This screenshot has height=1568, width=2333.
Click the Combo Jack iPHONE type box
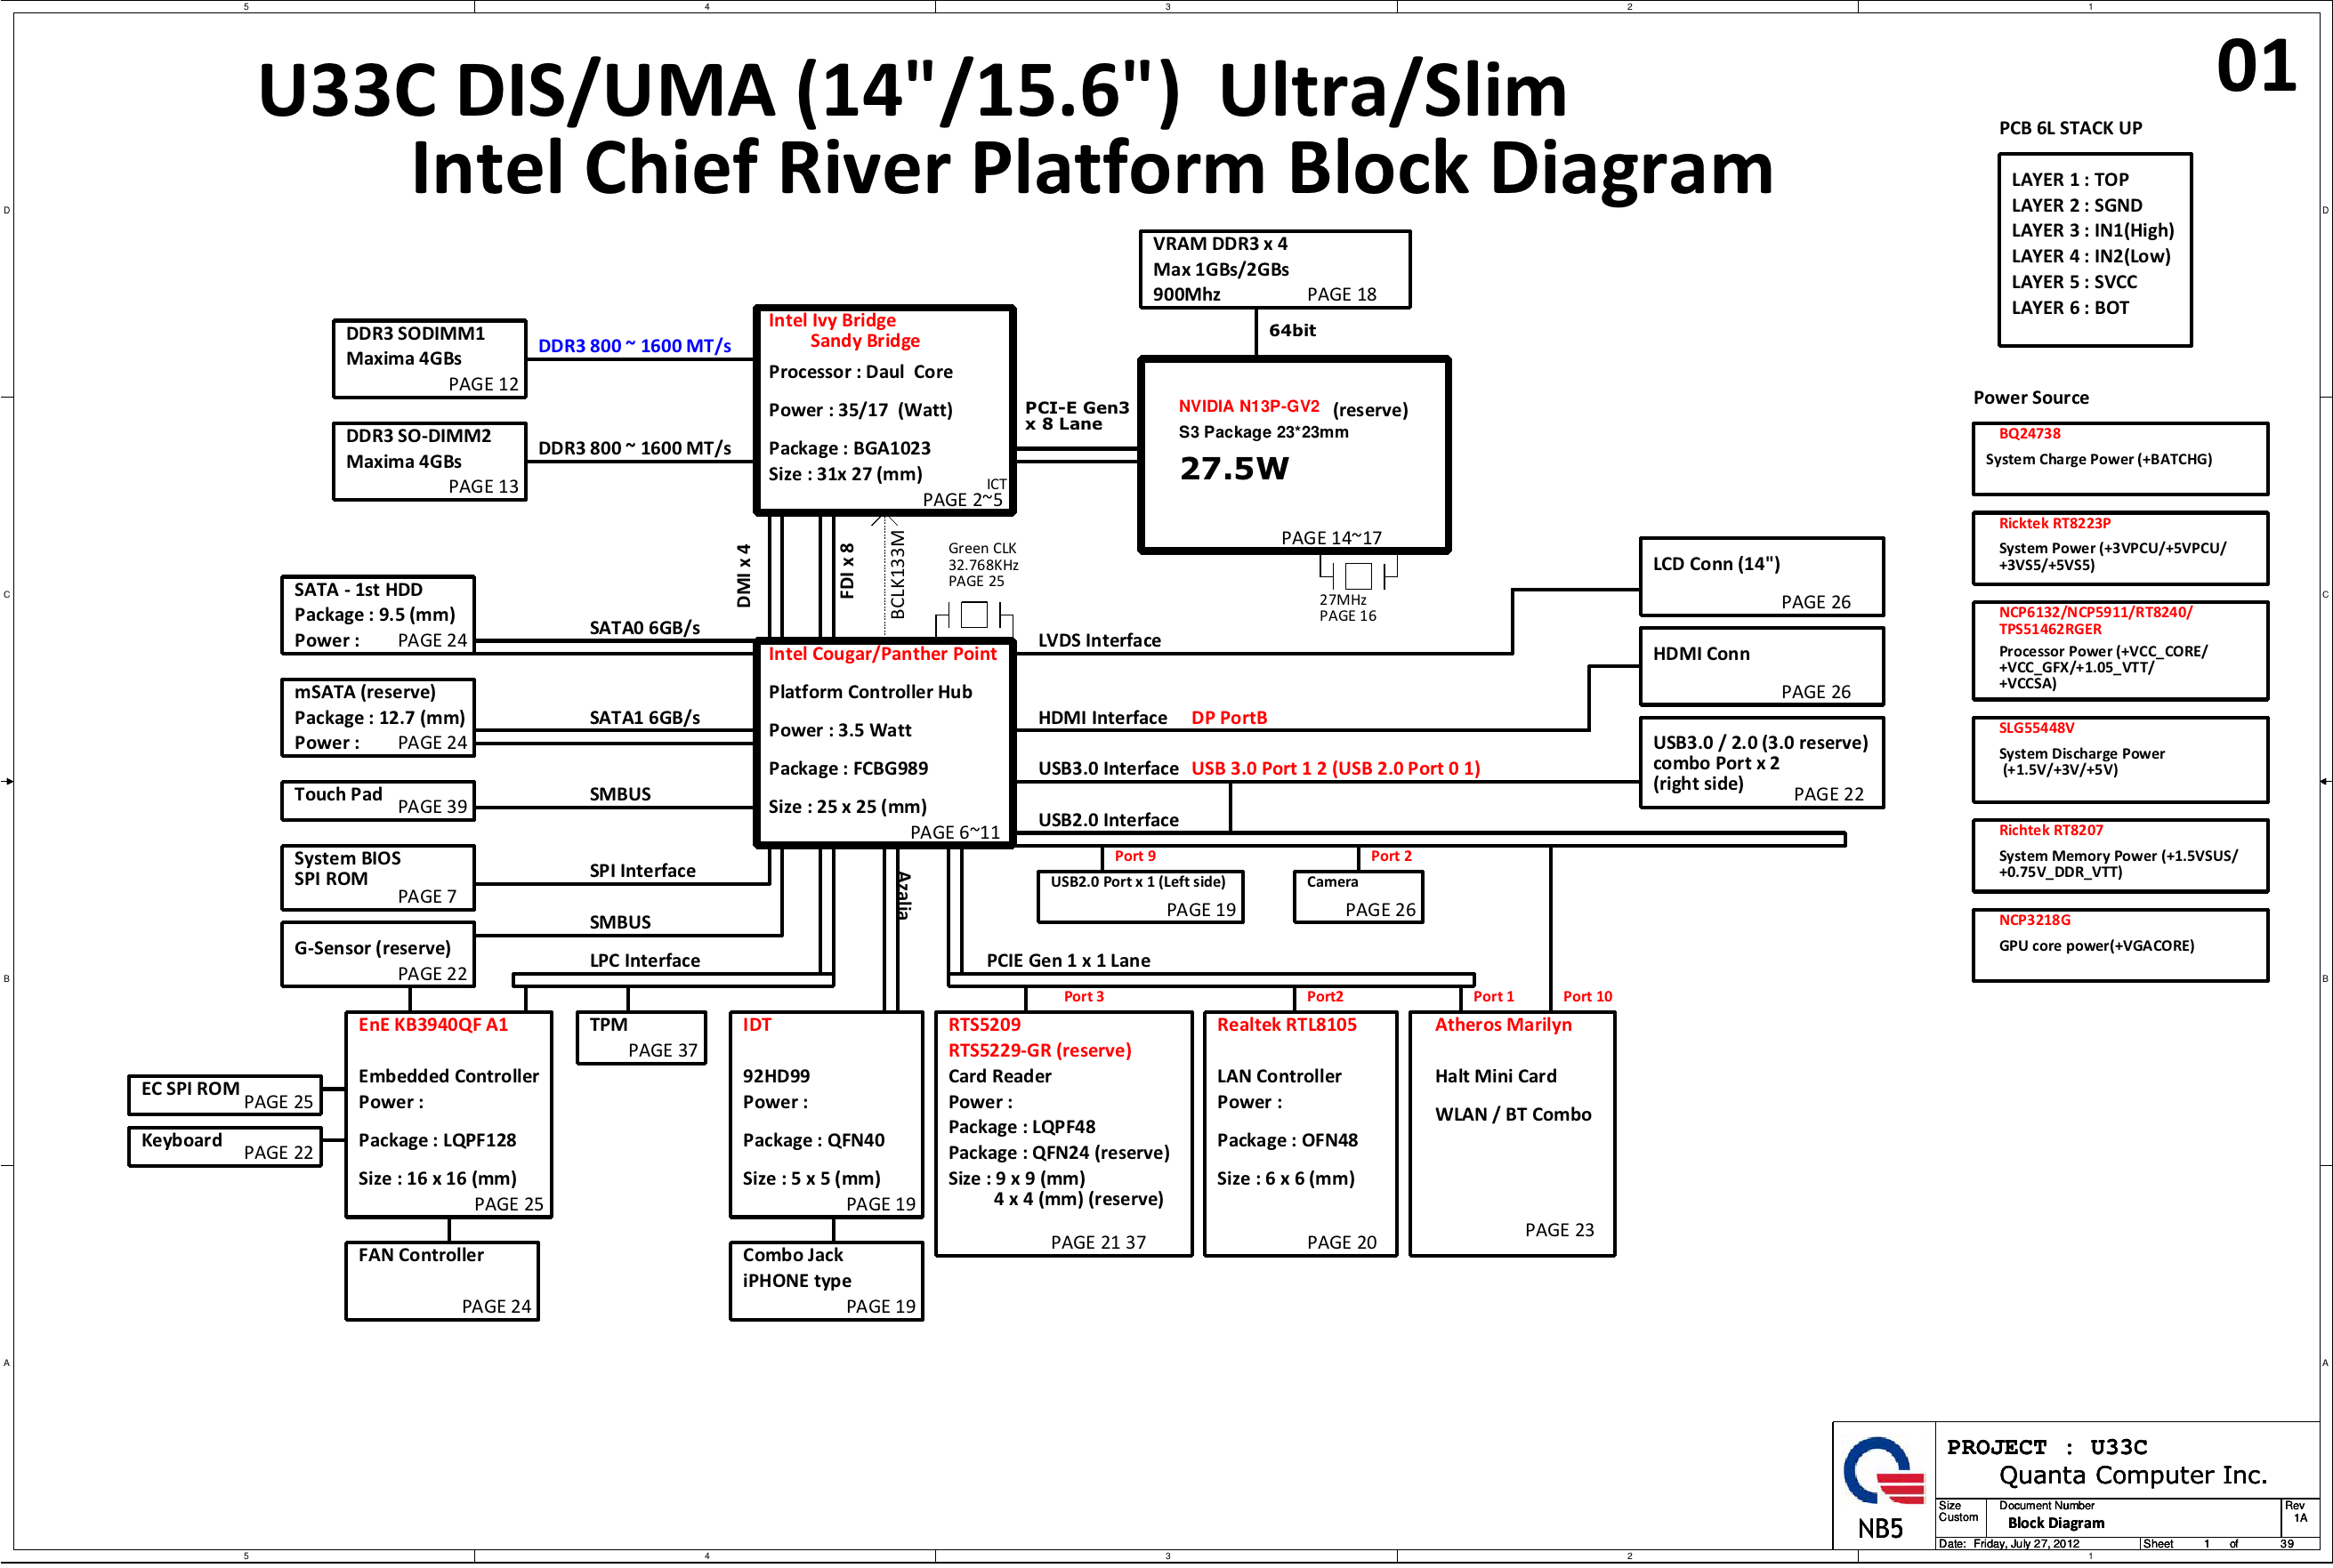point(827,1281)
